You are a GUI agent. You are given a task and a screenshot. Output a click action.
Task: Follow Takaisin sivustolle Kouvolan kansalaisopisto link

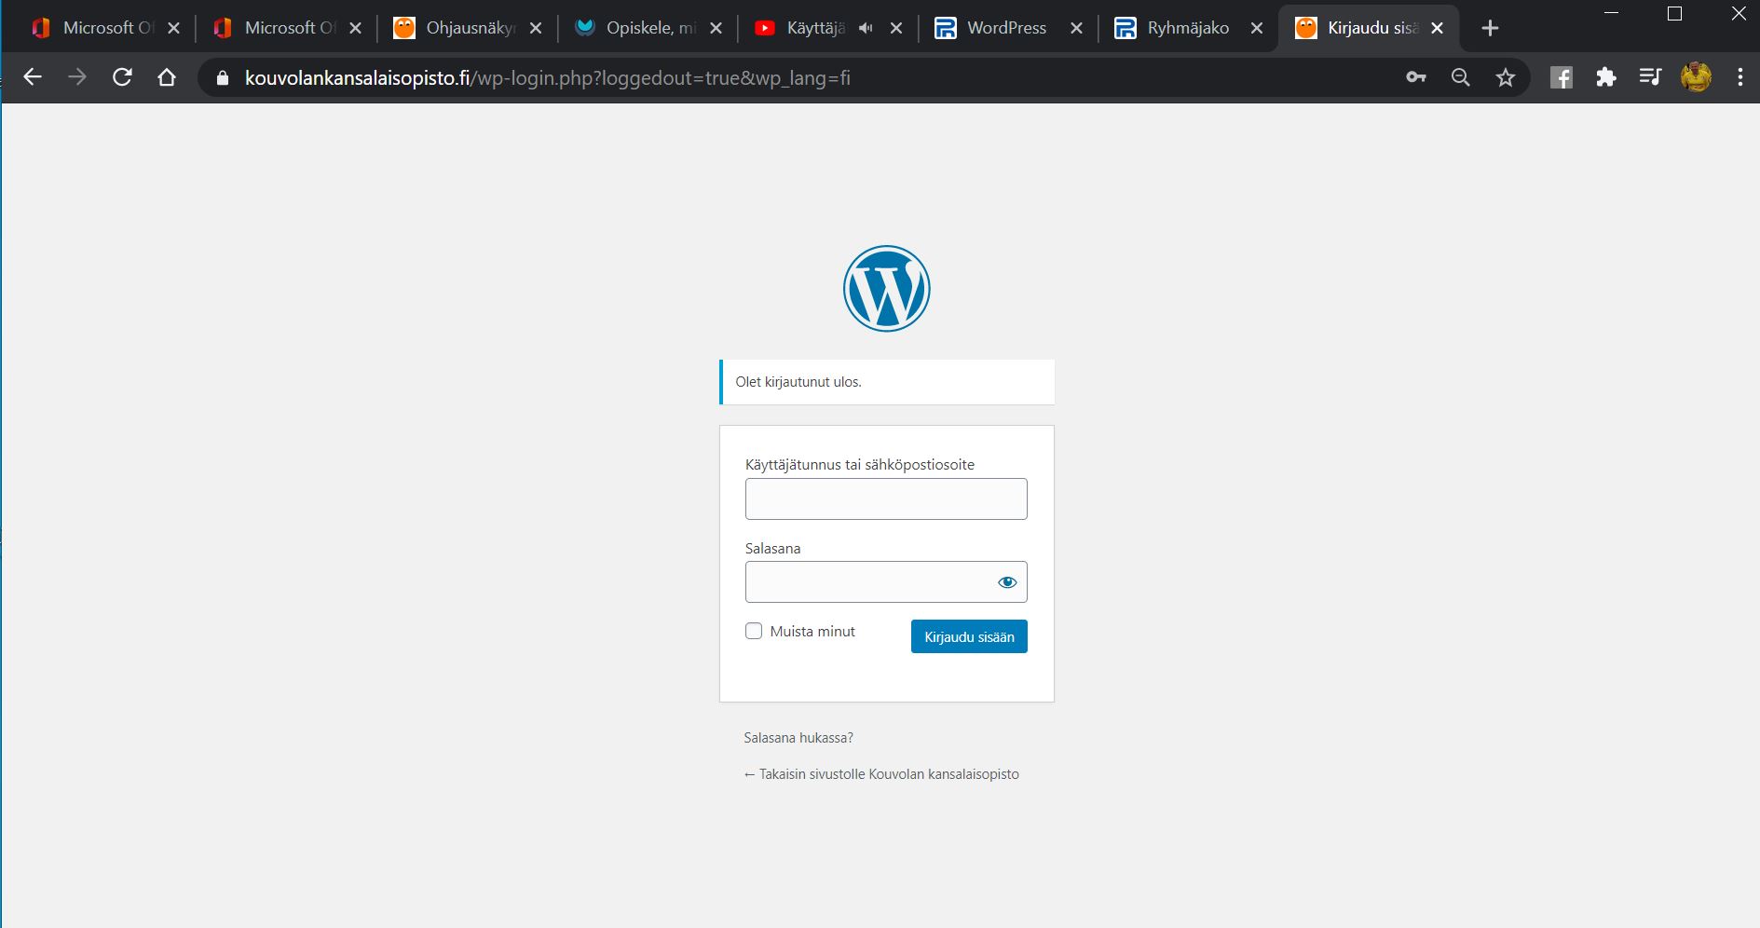881,774
